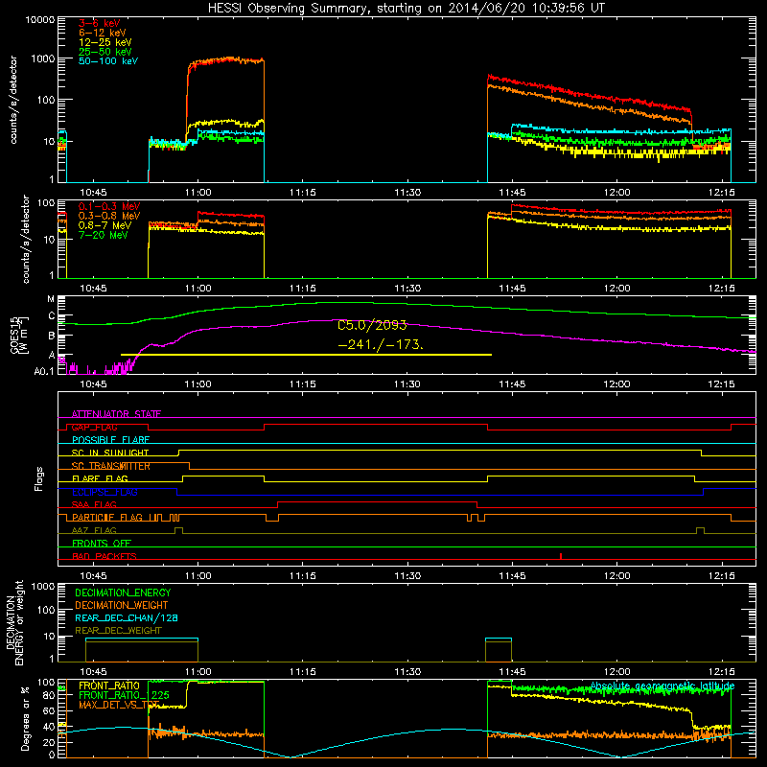Click the yellow FRONT_RATIO legend label
Viewport: 767px width, 767px height.
click(109, 686)
